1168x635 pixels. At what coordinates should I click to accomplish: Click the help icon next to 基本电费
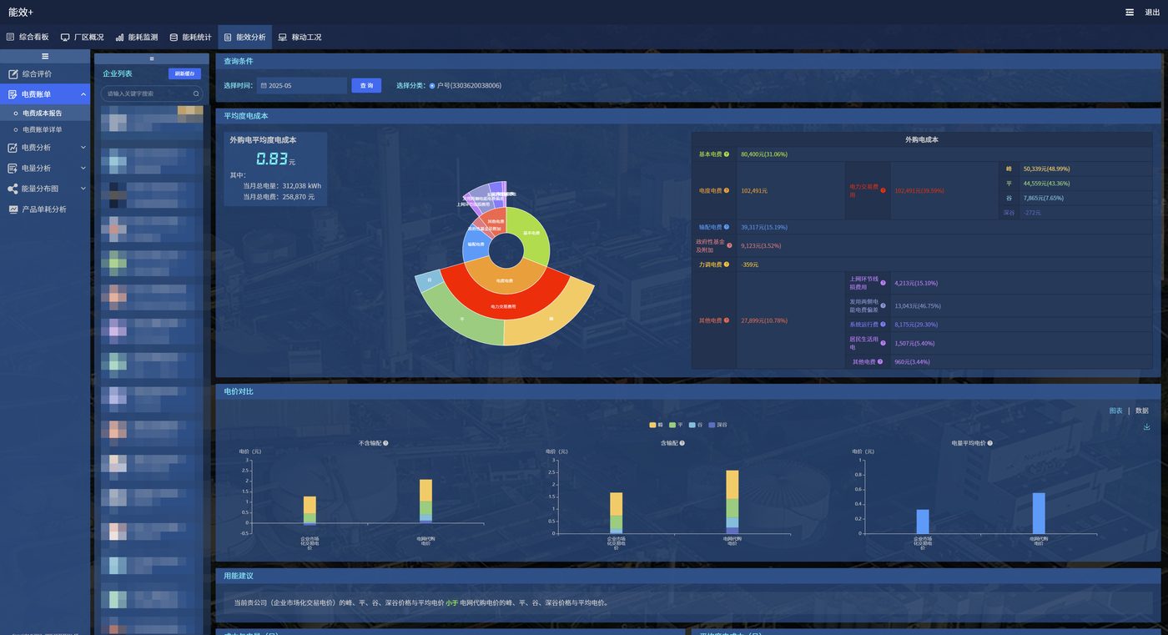coord(727,154)
